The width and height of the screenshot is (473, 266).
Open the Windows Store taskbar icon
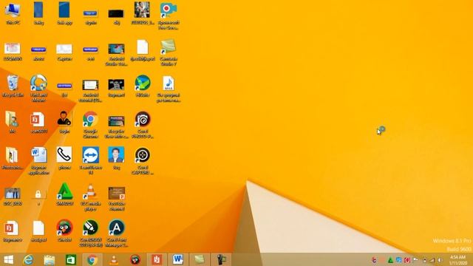click(x=71, y=259)
